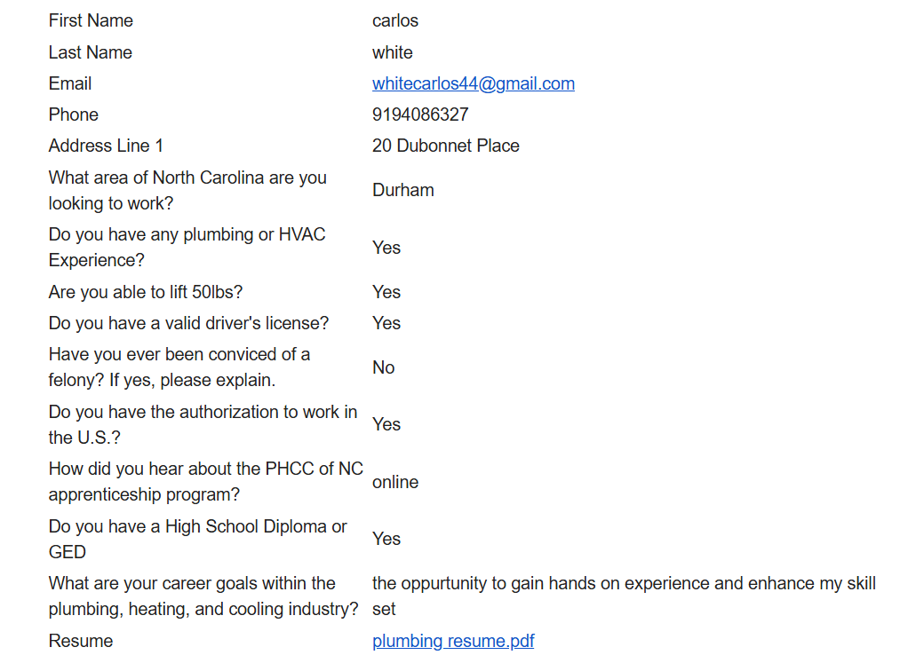900x663 pixels.
Task: Click the online answer for PHCC referral
Action: coord(394,482)
